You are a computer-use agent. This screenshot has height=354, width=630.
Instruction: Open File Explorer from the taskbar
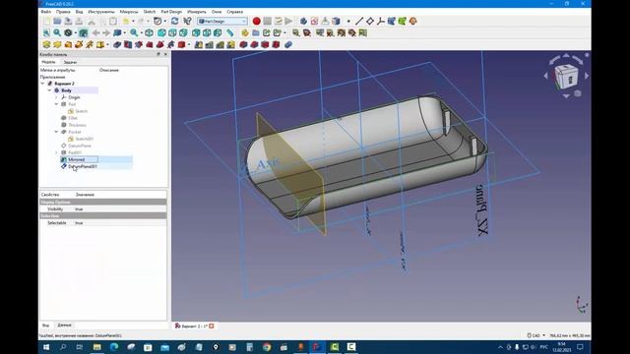[96, 347]
